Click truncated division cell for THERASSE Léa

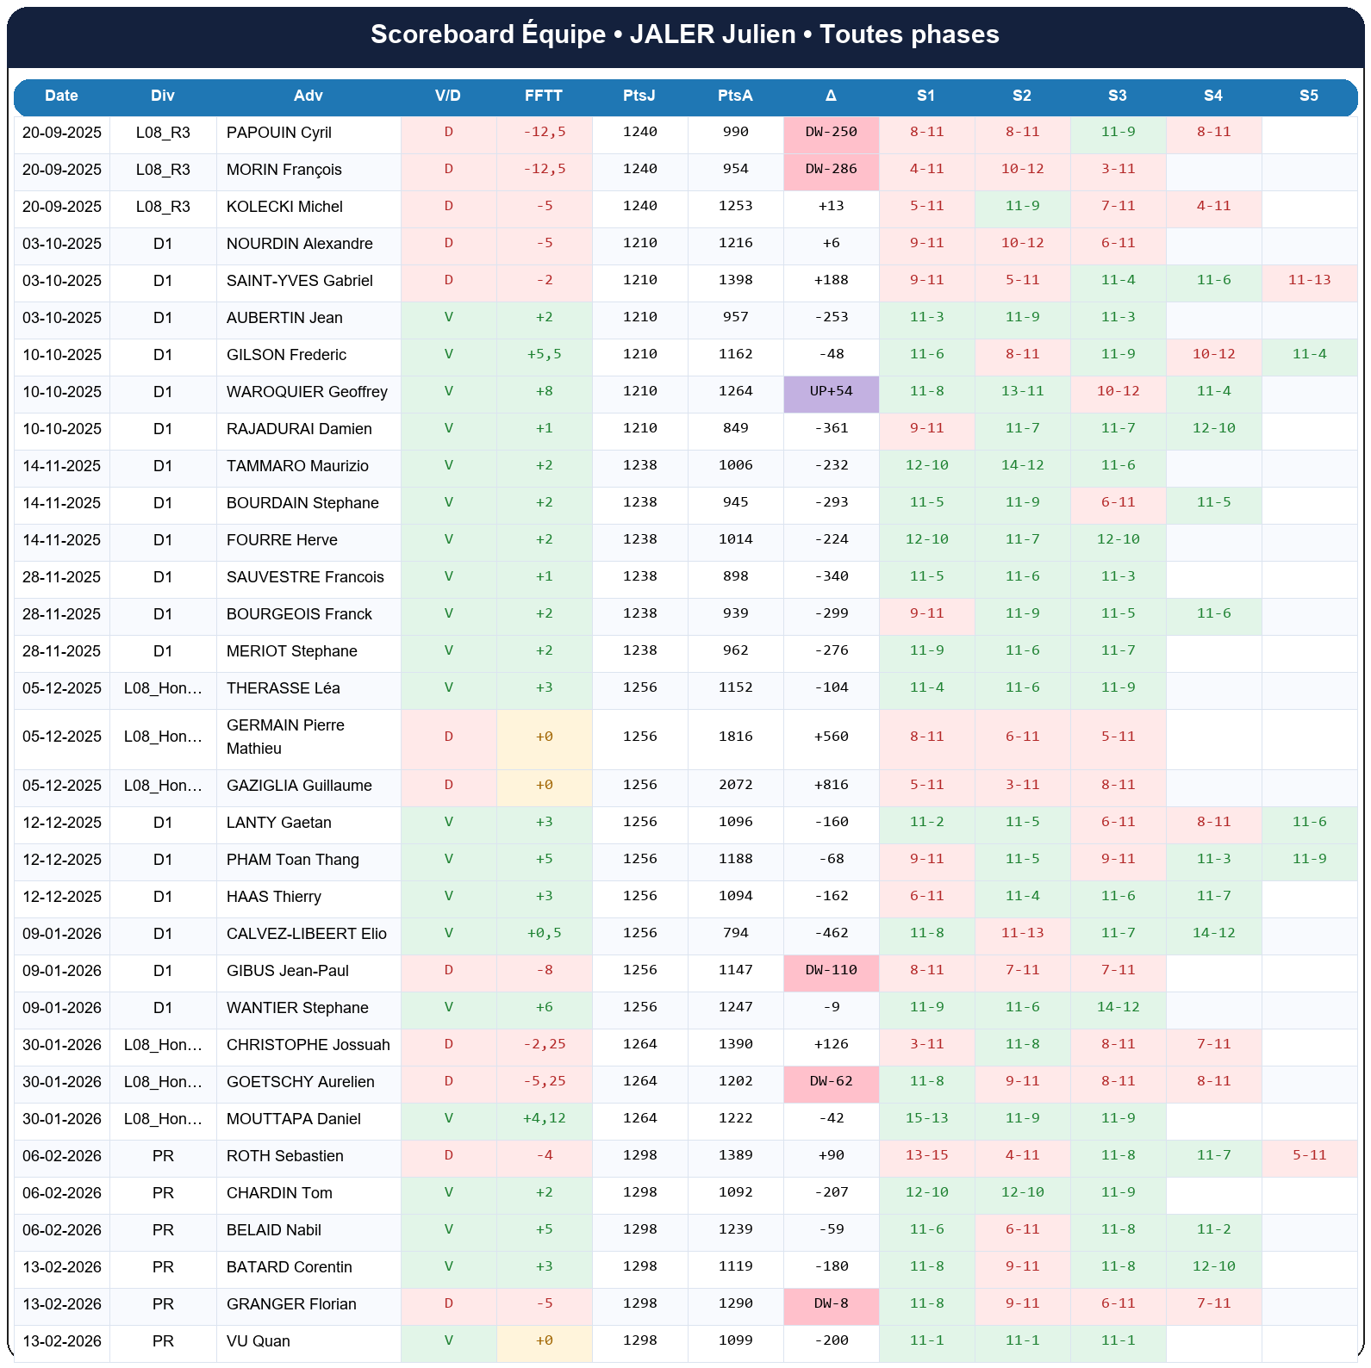pyautogui.click(x=163, y=688)
